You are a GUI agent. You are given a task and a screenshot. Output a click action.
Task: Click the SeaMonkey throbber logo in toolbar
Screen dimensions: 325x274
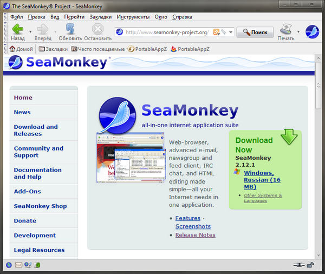click(x=313, y=32)
